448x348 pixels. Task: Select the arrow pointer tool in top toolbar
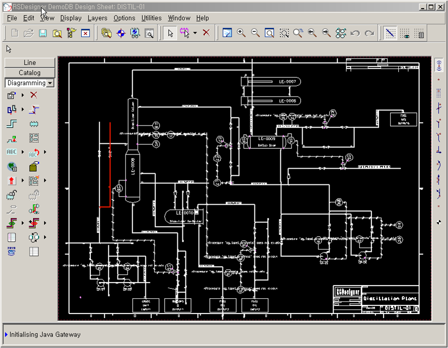click(171, 33)
